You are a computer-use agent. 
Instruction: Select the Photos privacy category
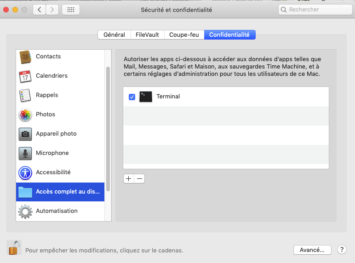tap(45, 114)
